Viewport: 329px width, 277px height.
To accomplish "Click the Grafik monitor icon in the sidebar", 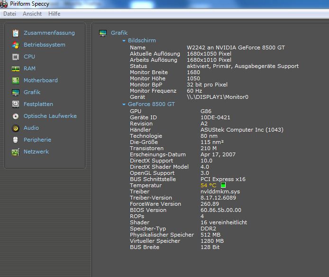I will point(16,92).
